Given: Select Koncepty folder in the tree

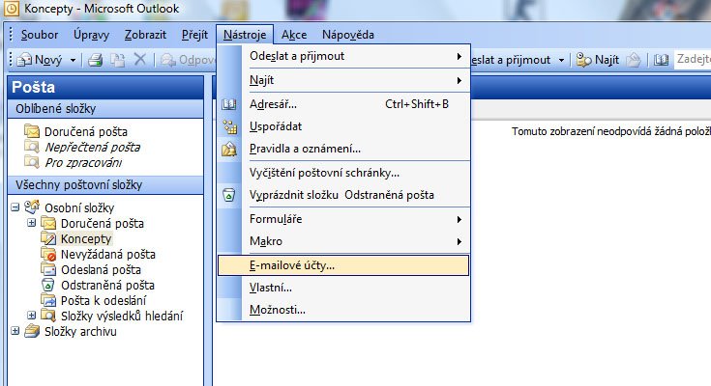Looking at the screenshot, I should 86,239.
